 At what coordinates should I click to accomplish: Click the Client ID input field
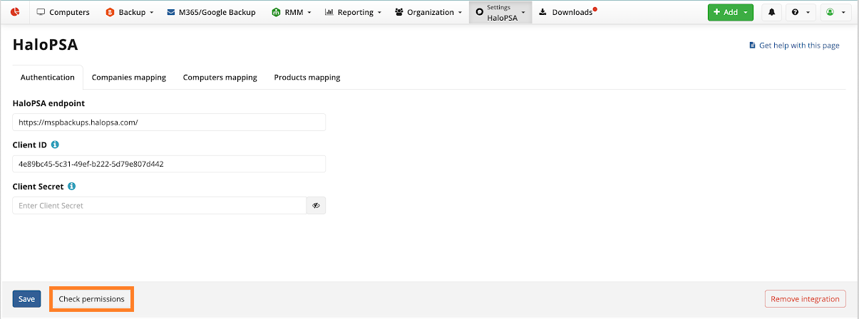click(x=169, y=164)
